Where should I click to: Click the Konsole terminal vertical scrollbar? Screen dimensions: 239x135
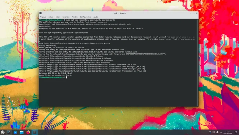(197, 63)
